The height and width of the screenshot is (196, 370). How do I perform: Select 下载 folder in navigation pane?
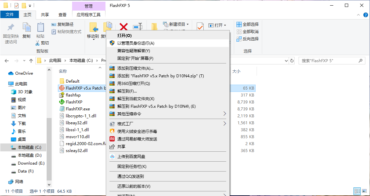click(19, 124)
